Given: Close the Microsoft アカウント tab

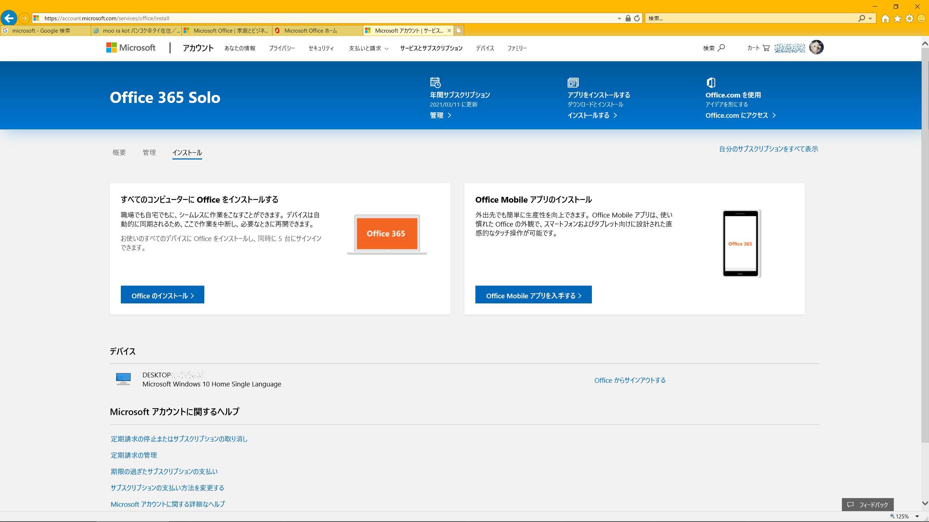Looking at the screenshot, I should pyautogui.click(x=449, y=30).
